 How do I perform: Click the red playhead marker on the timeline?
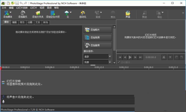[1, 68]
